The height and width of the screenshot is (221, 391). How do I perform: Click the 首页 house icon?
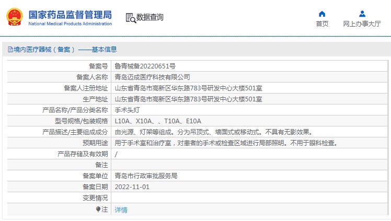(322, 14)
